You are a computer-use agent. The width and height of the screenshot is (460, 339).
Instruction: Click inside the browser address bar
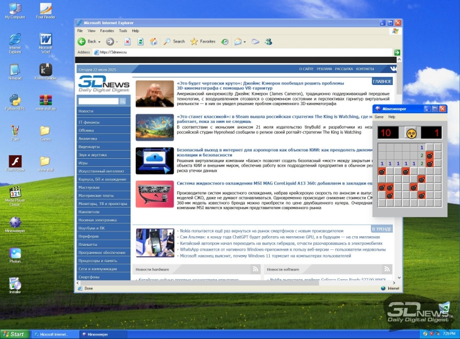[172, 51]
